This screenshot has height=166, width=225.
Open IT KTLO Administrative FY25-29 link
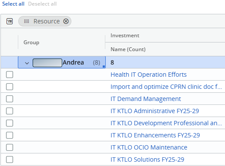[154, 111]
